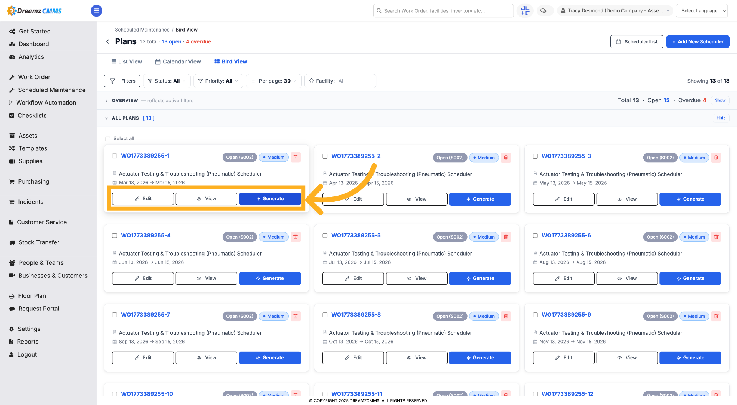
Task: Show the overview stats panel
Action: 720,100
